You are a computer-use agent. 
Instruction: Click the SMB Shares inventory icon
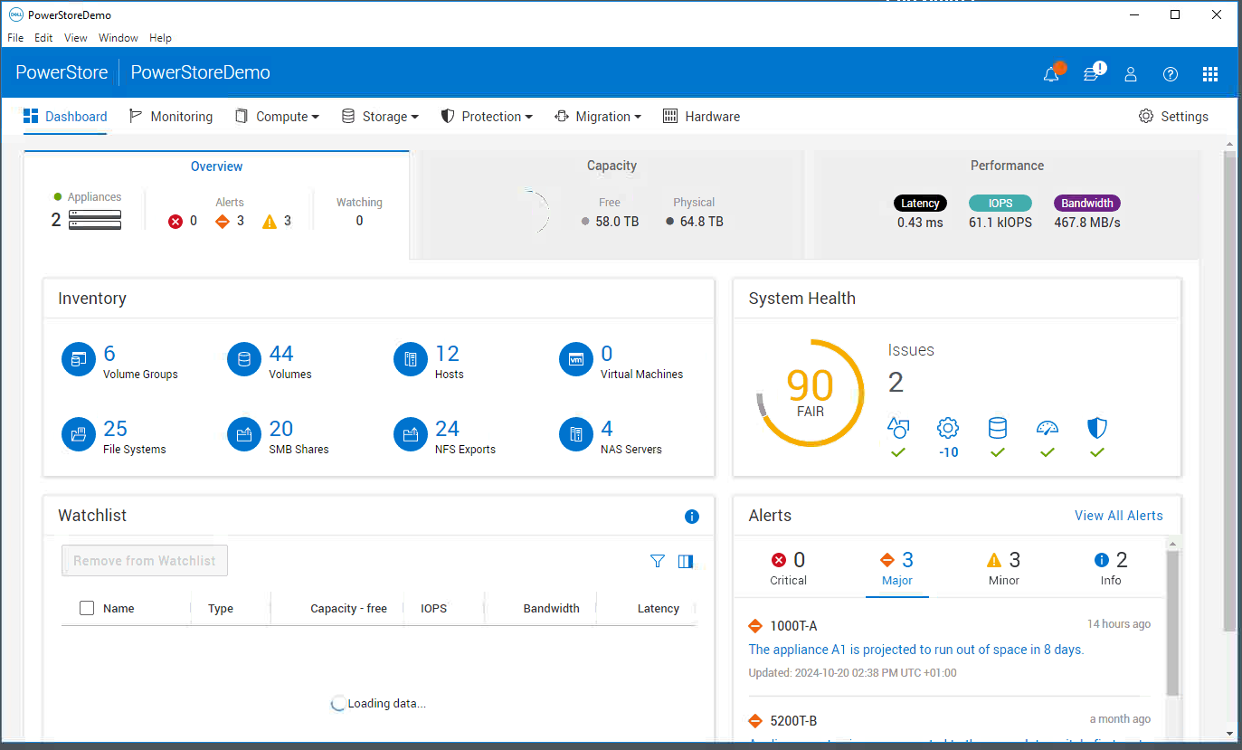tap(243, 434)
